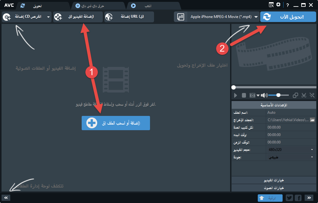
Task: Click the Auto file name field
Action: tap(291, 113)
